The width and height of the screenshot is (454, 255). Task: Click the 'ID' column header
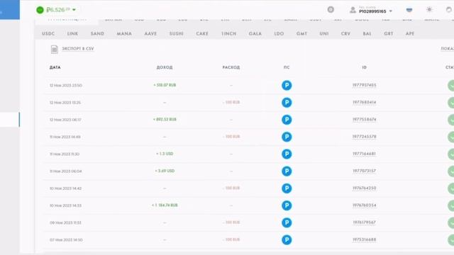(x=364, y=67)
